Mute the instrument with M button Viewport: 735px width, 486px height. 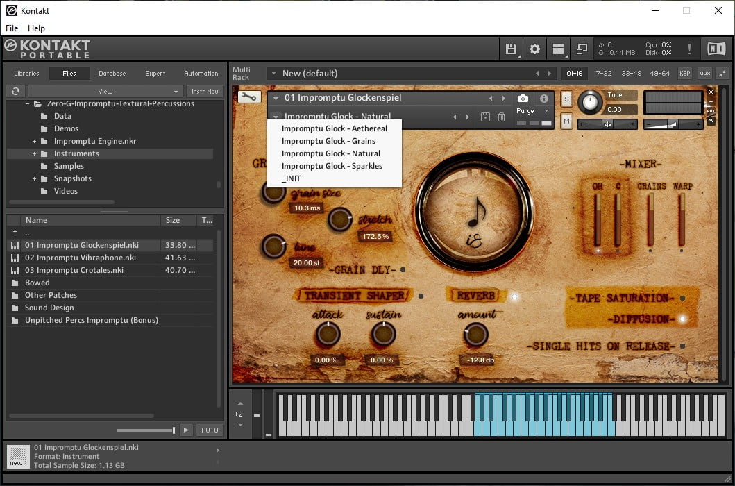[566, 121]
